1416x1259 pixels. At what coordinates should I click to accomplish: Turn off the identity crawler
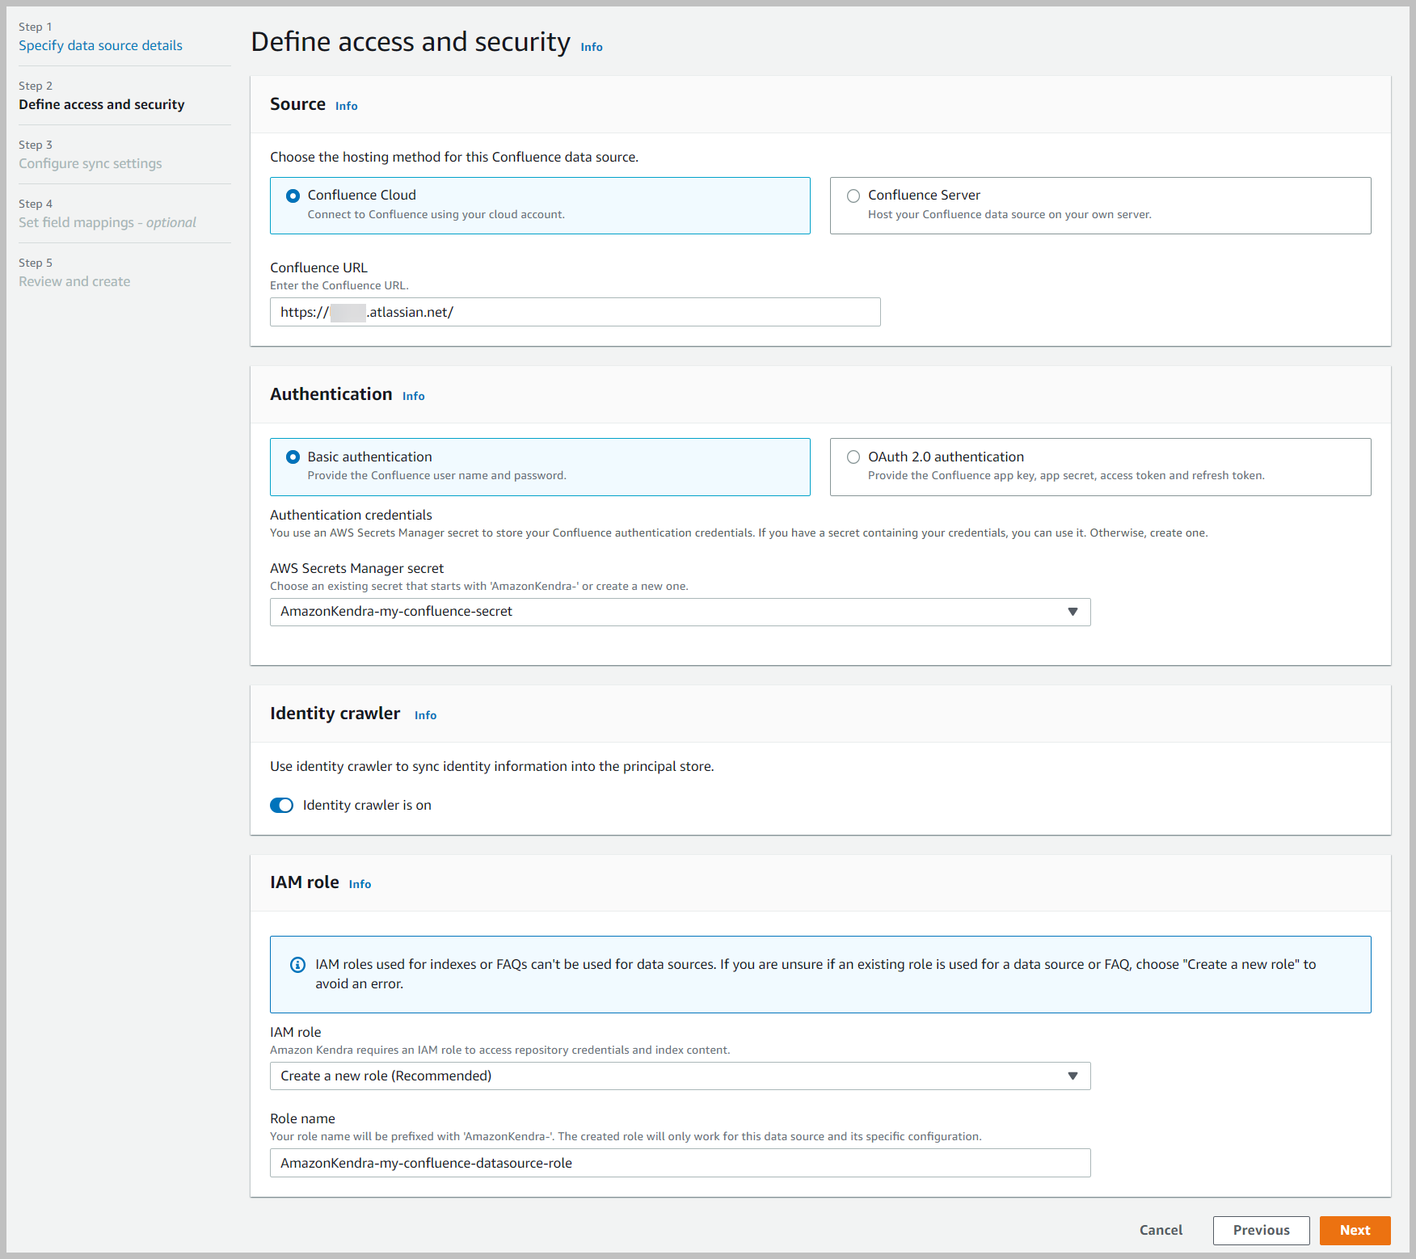281,805
